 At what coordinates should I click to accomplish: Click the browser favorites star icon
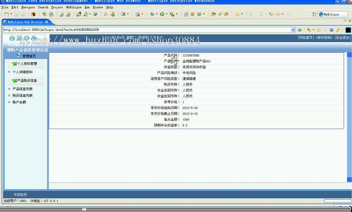[x=309, y=30]
